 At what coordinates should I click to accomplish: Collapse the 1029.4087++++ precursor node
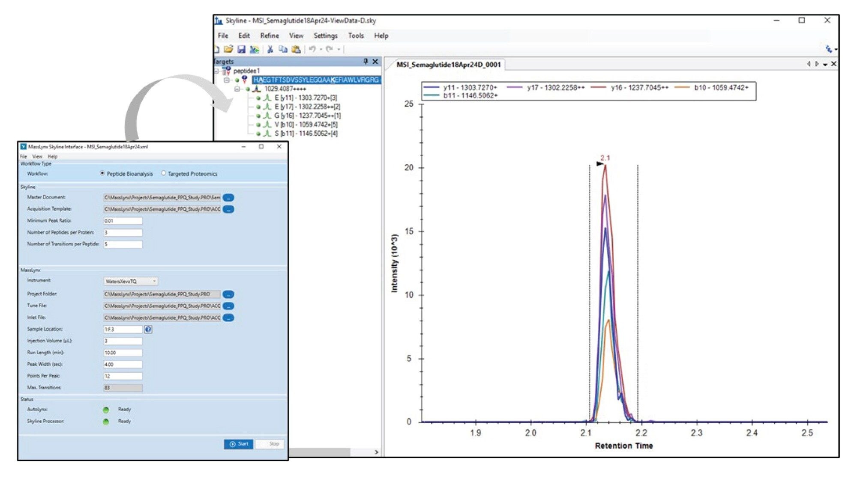click(x=237, y=89)
